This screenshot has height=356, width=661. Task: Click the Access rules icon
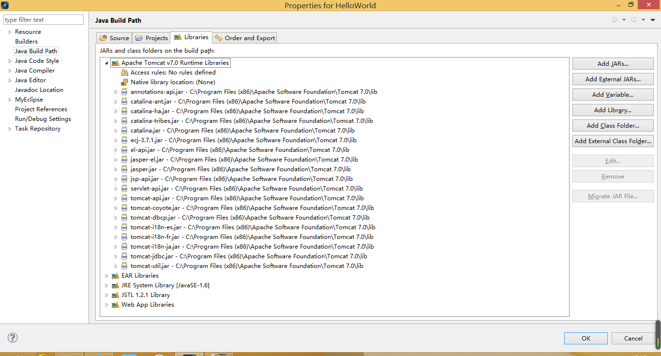124,73
